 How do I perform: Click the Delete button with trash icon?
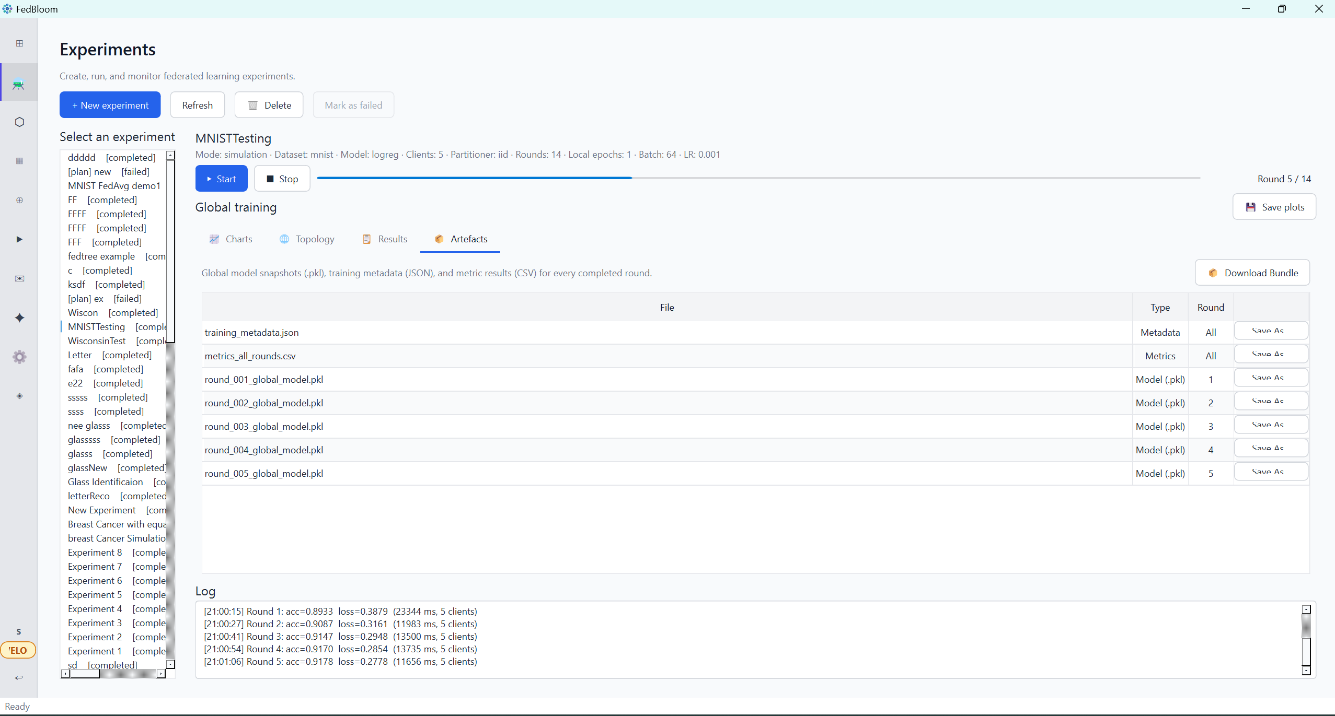click(x=269, y=105)
